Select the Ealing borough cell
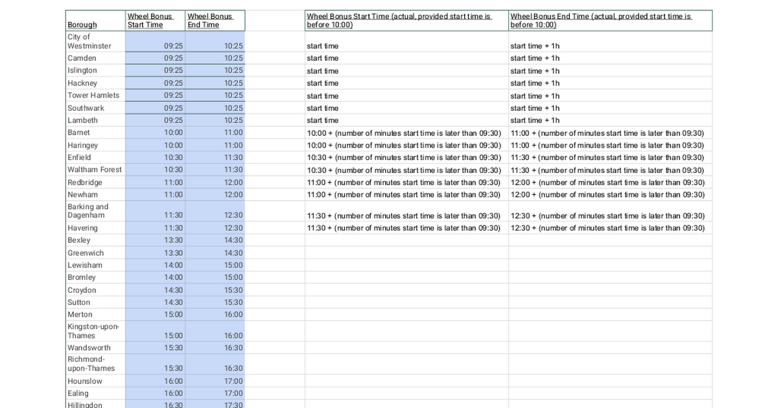 [x=95, y=393]
